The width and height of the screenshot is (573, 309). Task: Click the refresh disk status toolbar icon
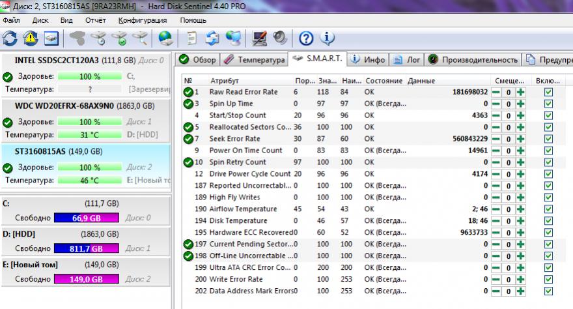(x=10, y=38)
